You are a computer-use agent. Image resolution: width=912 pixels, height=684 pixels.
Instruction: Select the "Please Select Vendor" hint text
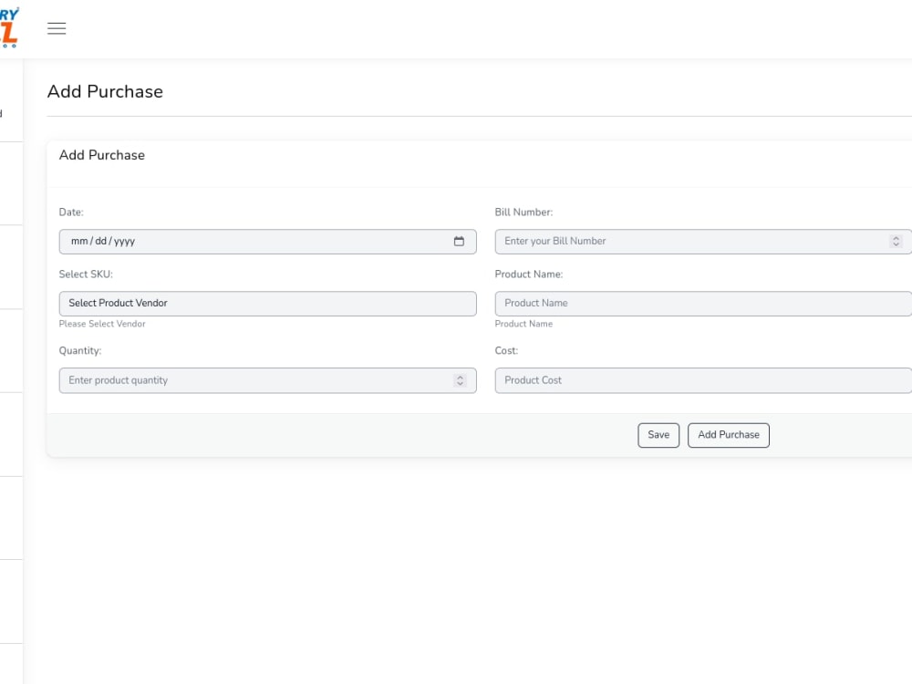(102, 324)
